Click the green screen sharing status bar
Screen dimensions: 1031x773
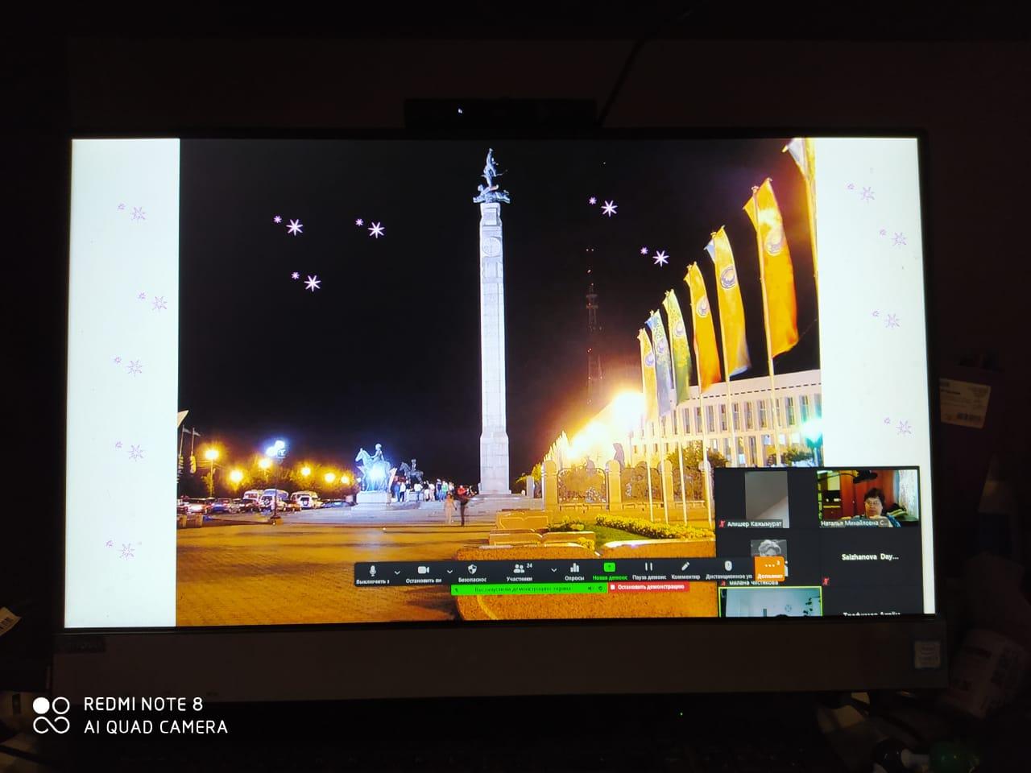524,589
